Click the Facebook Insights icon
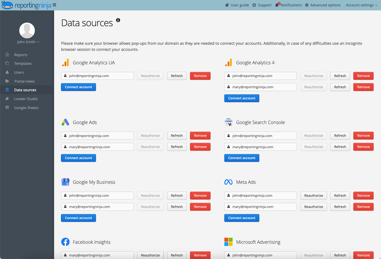381x259 pixels. [x=65, y=242]
